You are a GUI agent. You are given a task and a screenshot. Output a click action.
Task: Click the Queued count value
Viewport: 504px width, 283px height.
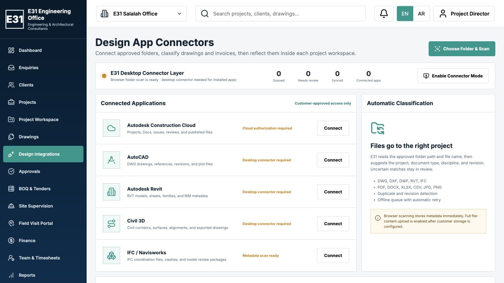(x=279, y=74)
